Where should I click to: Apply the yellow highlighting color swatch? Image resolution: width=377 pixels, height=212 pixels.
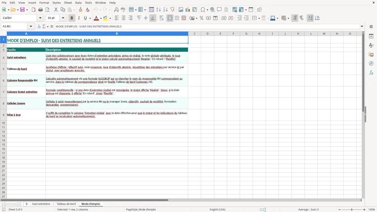(106, 18)
